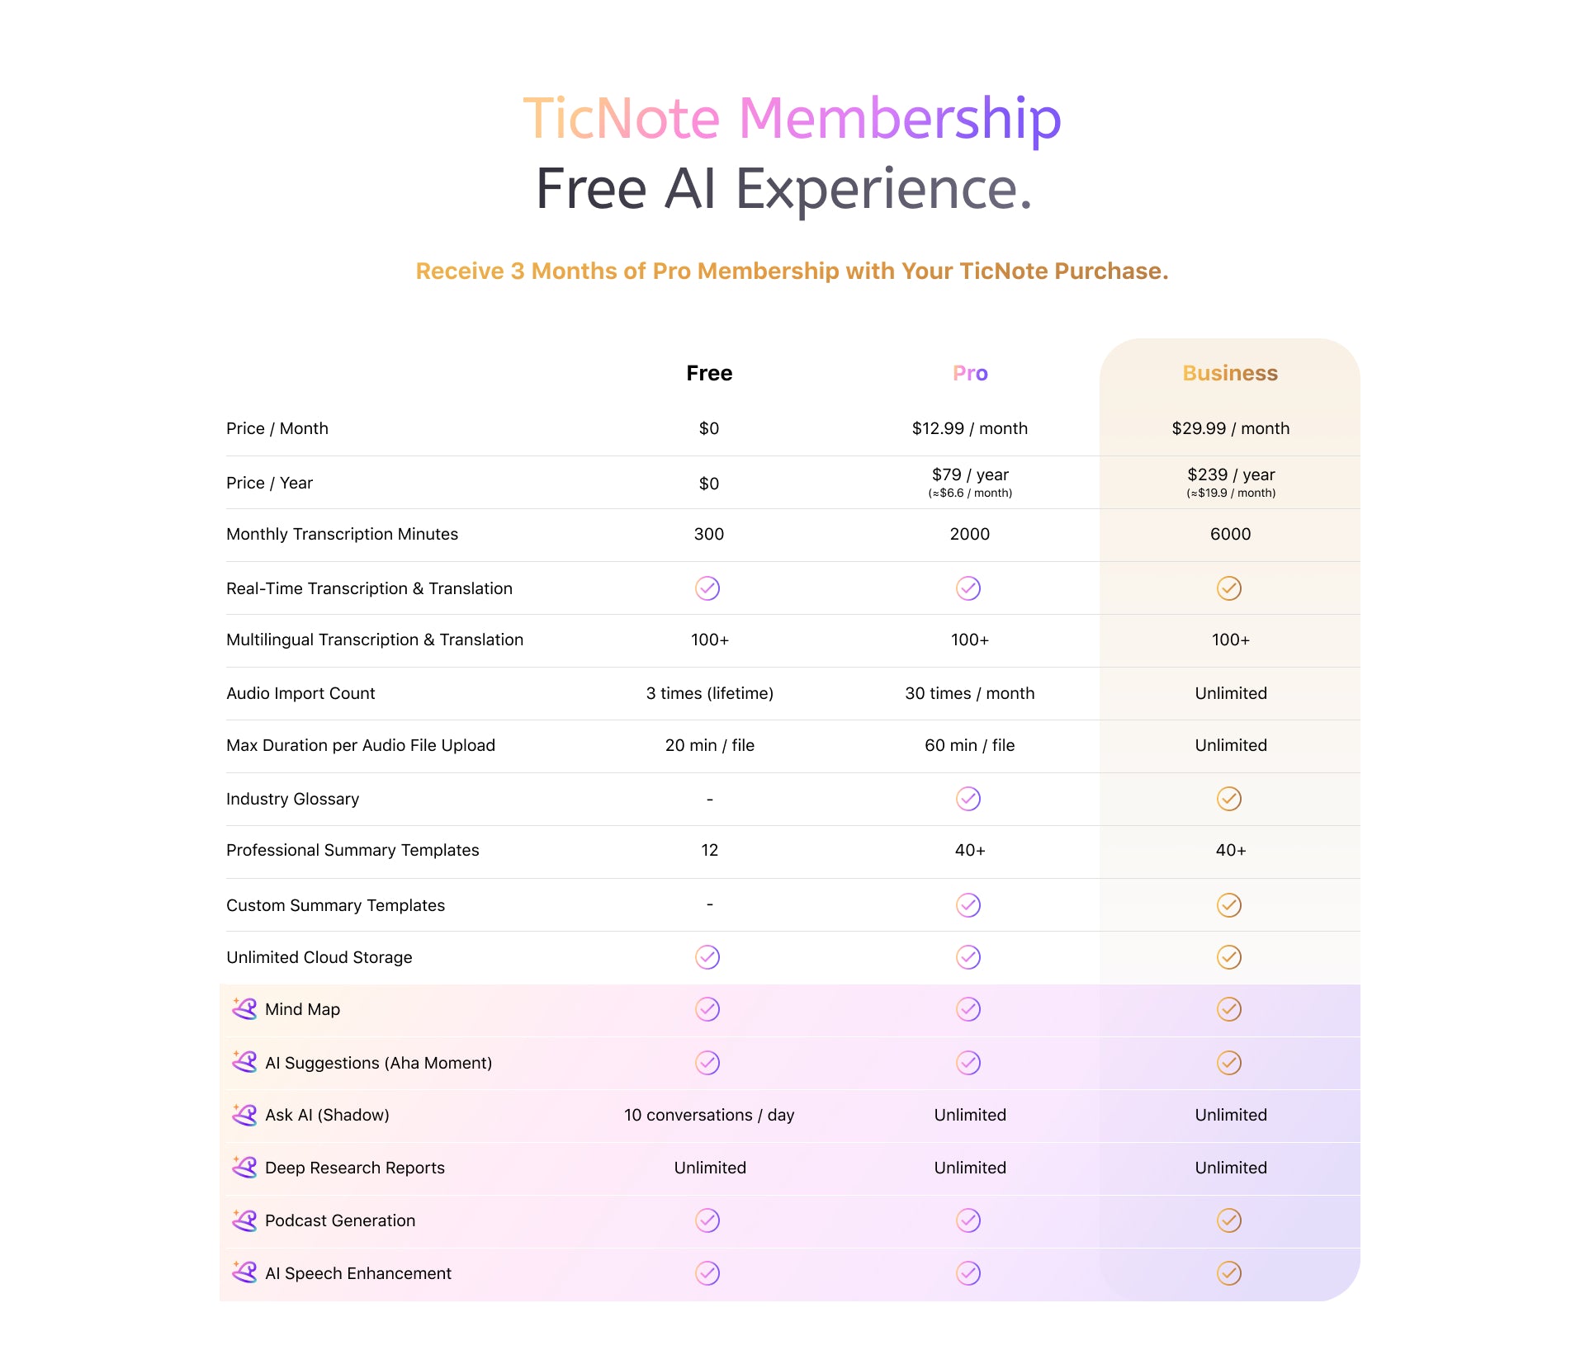The image size is (1585, 1350).
Task: Click the AI Speech Enhancement icon
Action: (244, 1272)
